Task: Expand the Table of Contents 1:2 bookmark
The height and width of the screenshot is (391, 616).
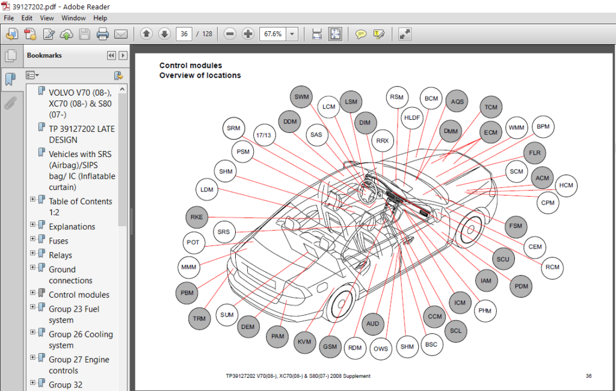Action: click(x=33, y=199)
